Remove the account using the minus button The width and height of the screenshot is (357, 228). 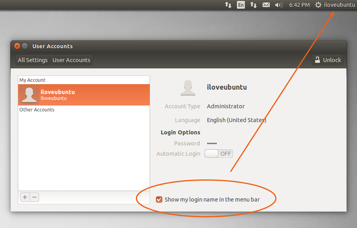(x=34, y=197)
